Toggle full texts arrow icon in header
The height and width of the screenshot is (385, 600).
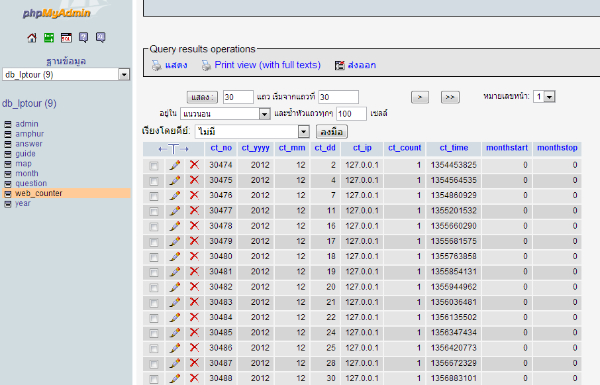(174, 149)
